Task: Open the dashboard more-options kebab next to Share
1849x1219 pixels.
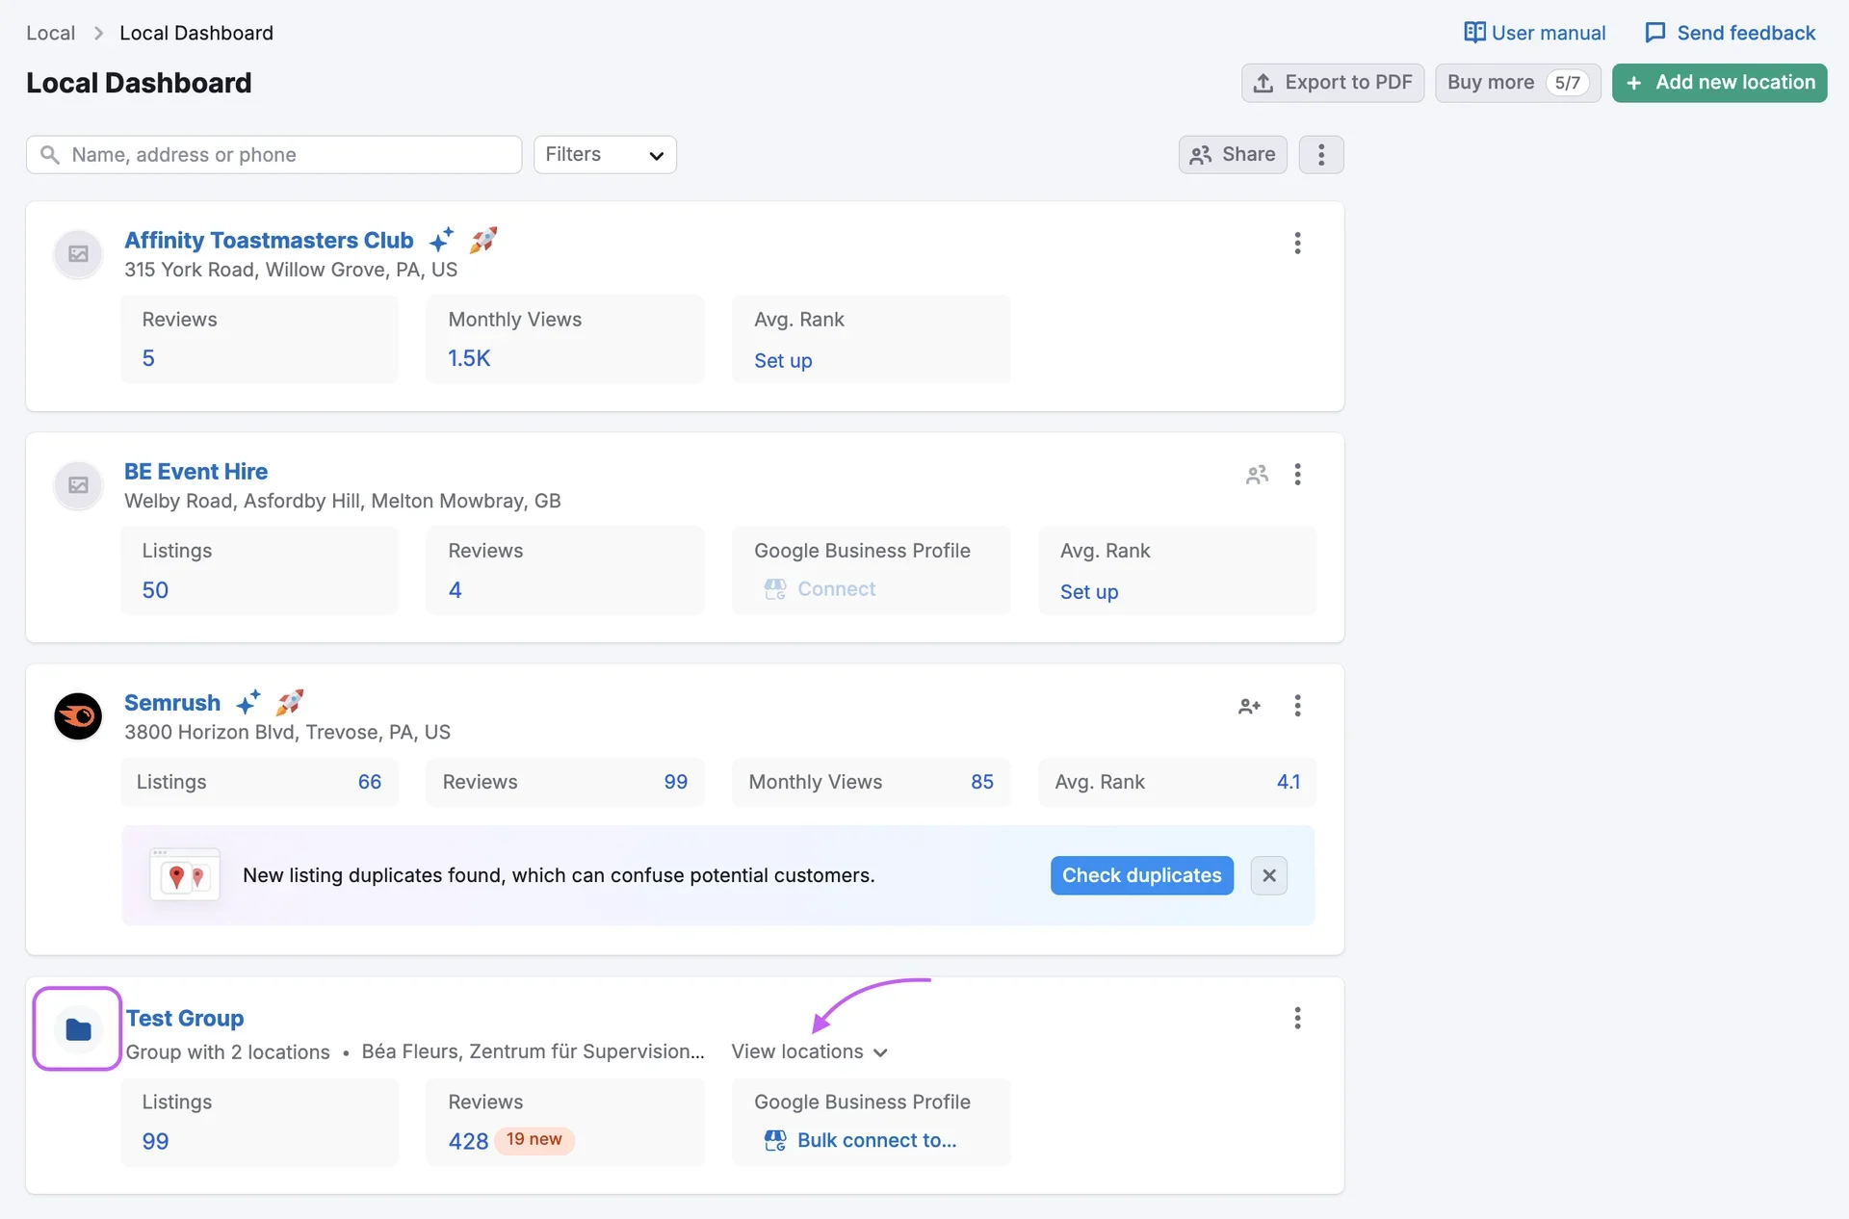Action: coord(1321,155)
